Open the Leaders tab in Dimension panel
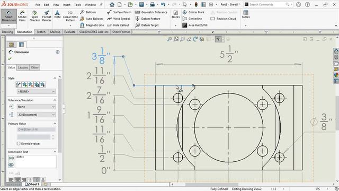The height and width of the screenshot is (191, 339). pos(23,67)
